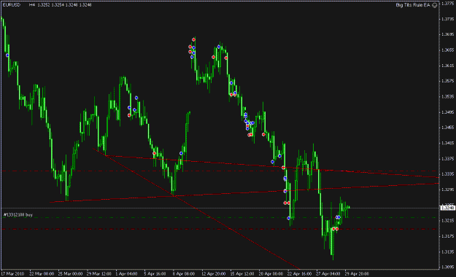Click the H4 timeframe label
The image size is (456, 277).
tap(32, 4)
